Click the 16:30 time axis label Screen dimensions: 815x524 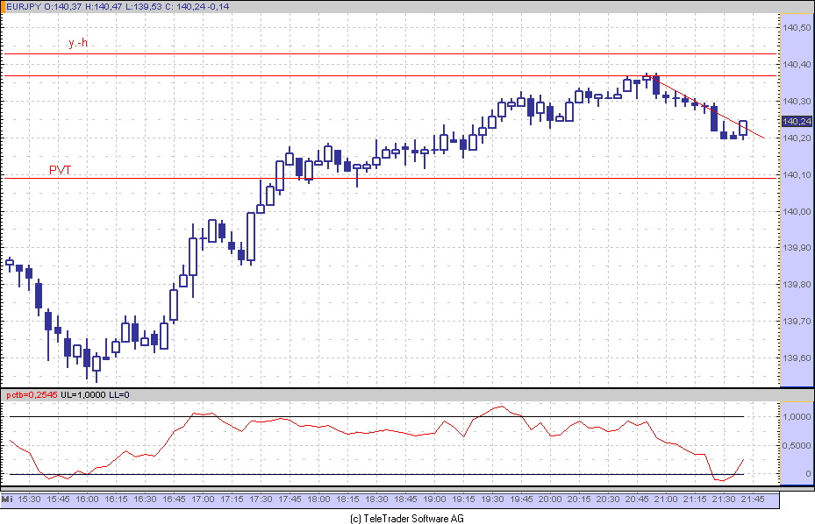click(145, 499)
